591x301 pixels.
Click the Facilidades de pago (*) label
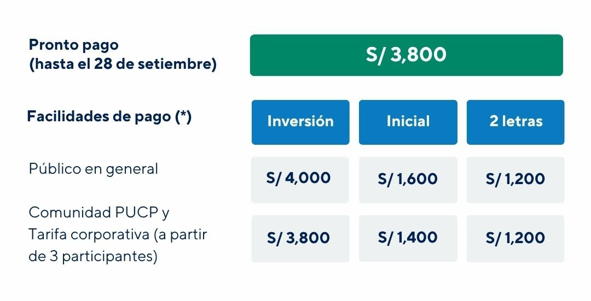[109, 117]
